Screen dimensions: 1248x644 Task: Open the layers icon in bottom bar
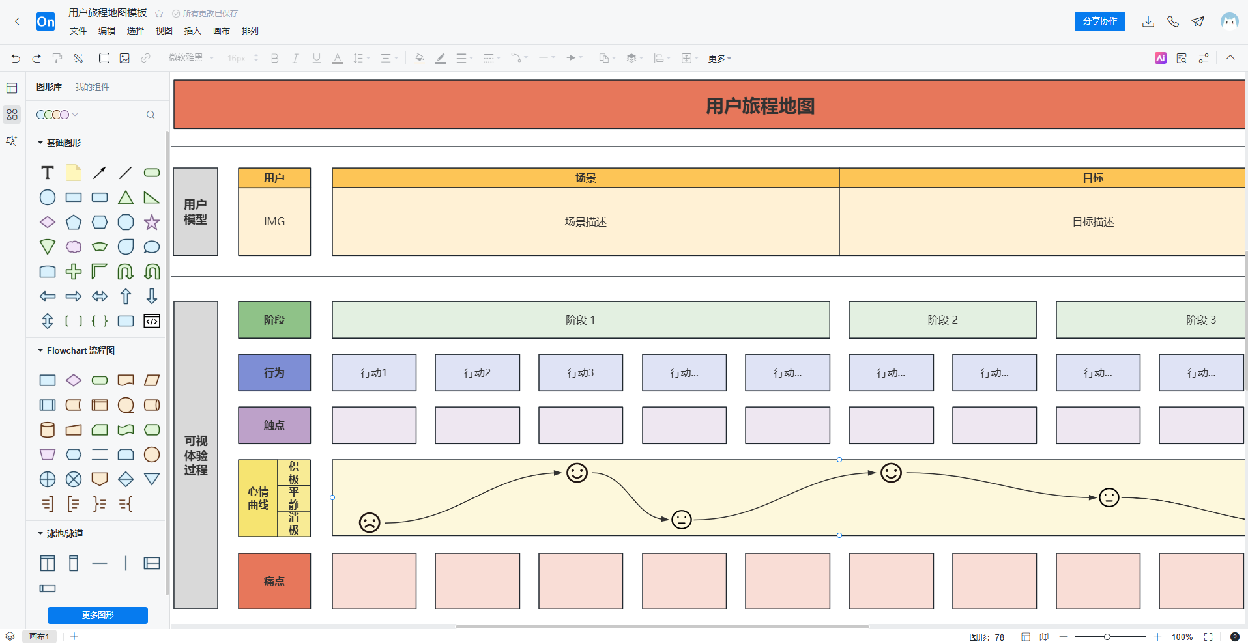click(x=10, y=636)
